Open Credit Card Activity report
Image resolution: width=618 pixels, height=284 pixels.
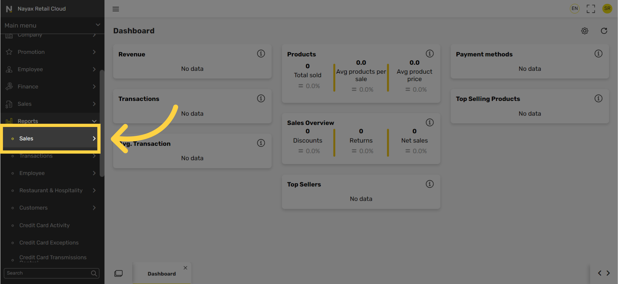click(x=44, y=225)
